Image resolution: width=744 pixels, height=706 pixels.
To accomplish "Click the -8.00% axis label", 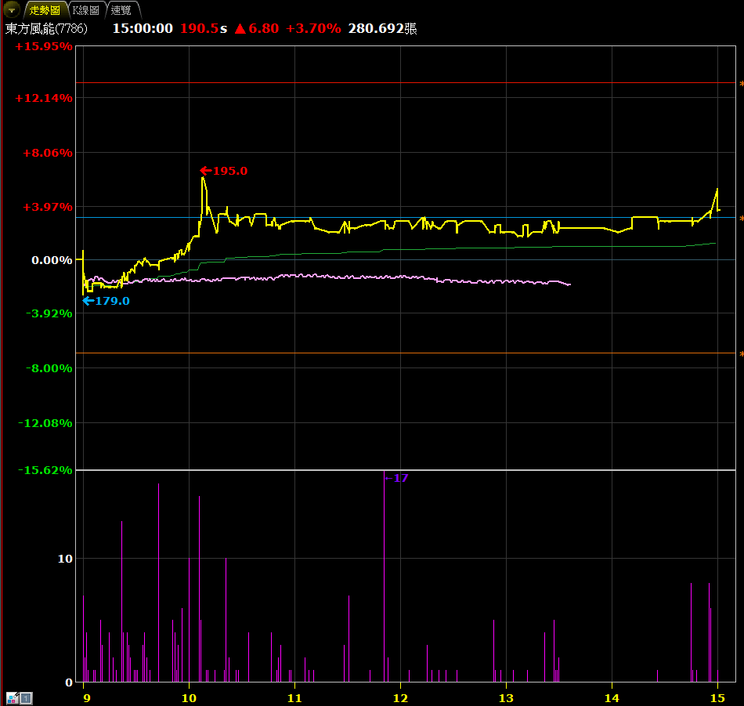I will point(49,368).
